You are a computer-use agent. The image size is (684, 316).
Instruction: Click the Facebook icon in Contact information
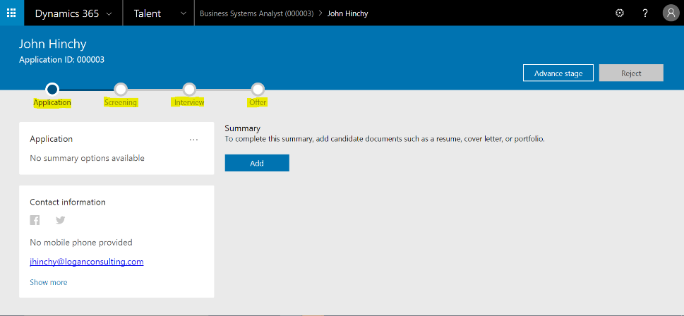(35, 221)
